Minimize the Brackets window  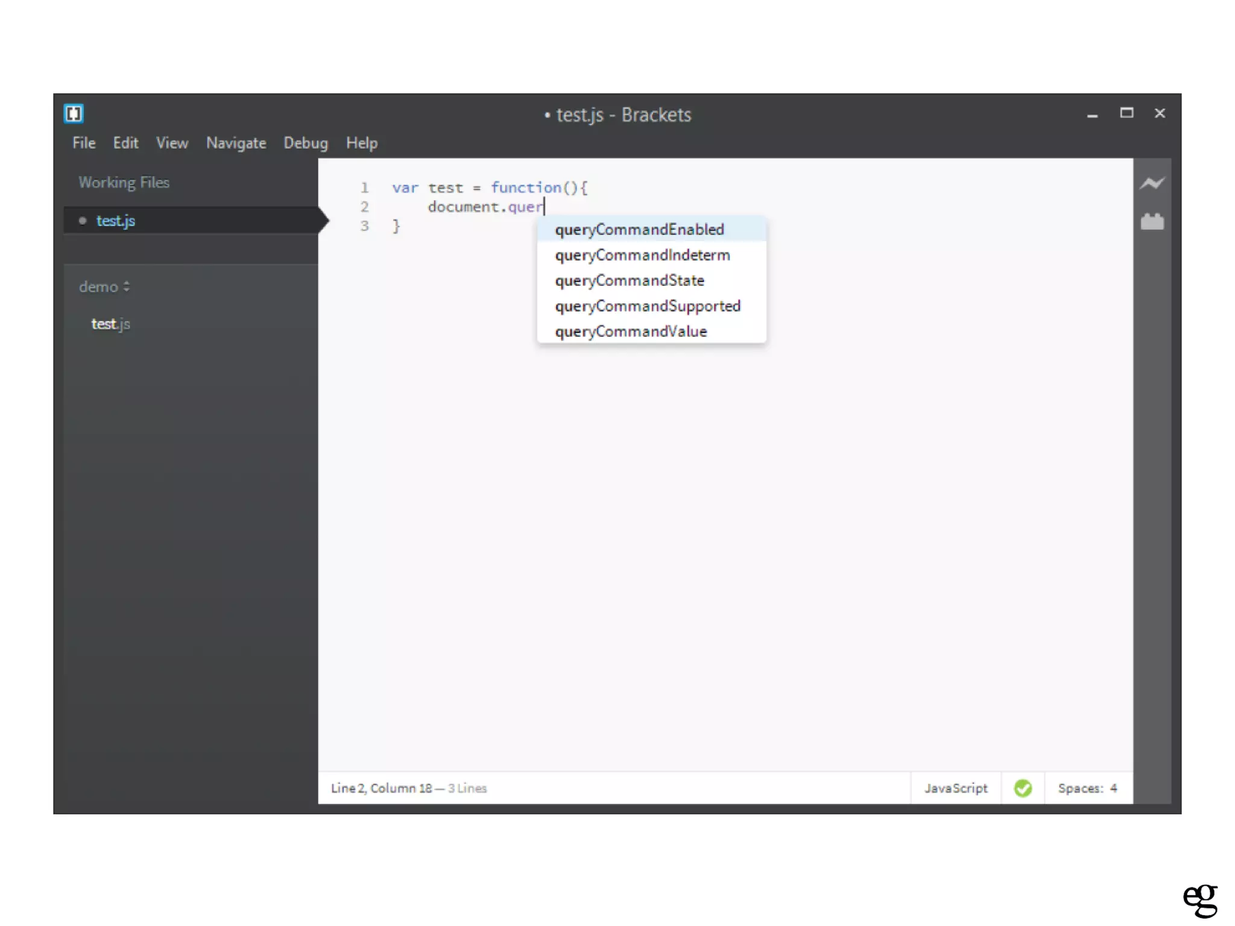click(1092, 115)
